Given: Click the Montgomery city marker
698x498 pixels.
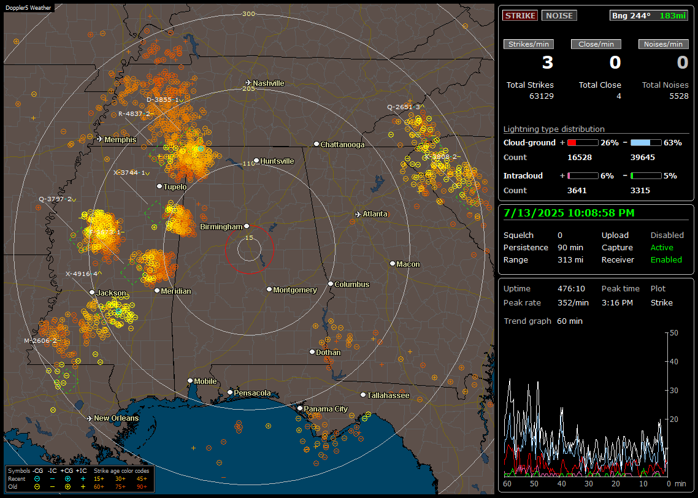Looking at the screenshot, I should [269, 289].
